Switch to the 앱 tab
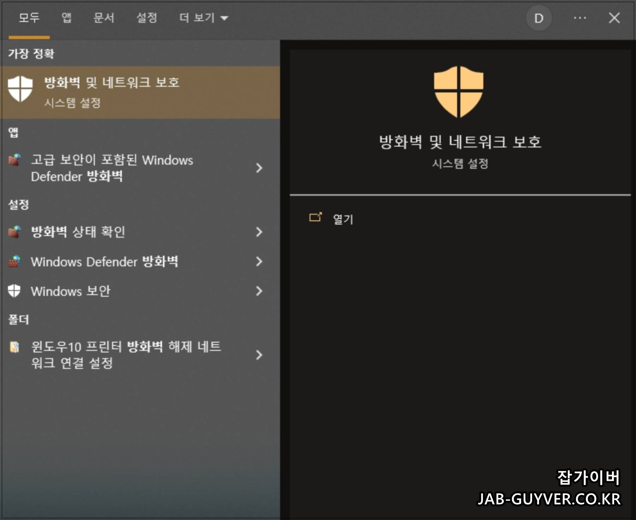636x520 pixels. (66, 18)
